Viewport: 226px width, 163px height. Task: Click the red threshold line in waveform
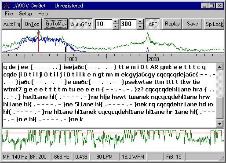tap(113, 133)
